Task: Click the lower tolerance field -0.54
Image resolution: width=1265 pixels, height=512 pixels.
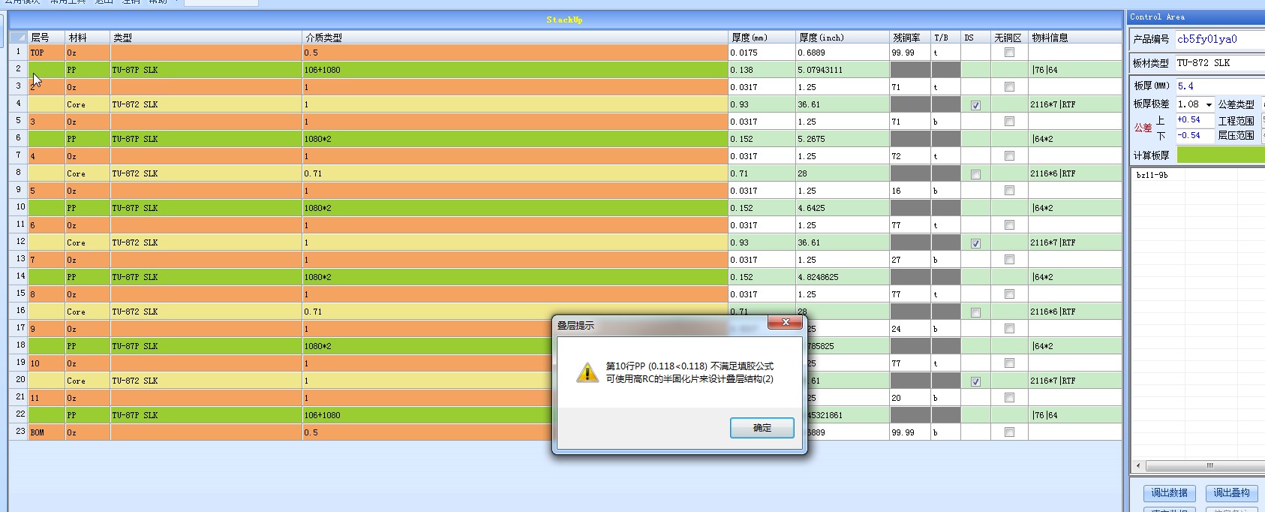Action: click(x=1194, y=136)
